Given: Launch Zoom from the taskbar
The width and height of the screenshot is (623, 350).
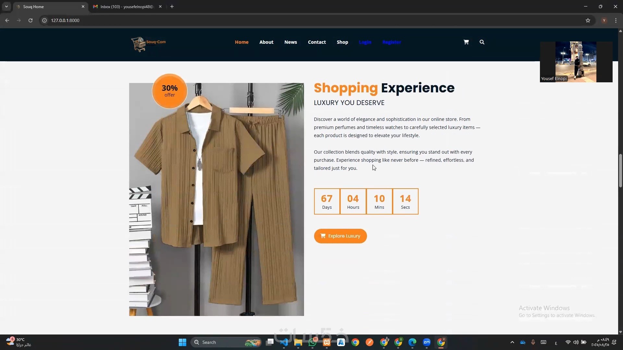Looking at the screenshot, I should point(426,342).
